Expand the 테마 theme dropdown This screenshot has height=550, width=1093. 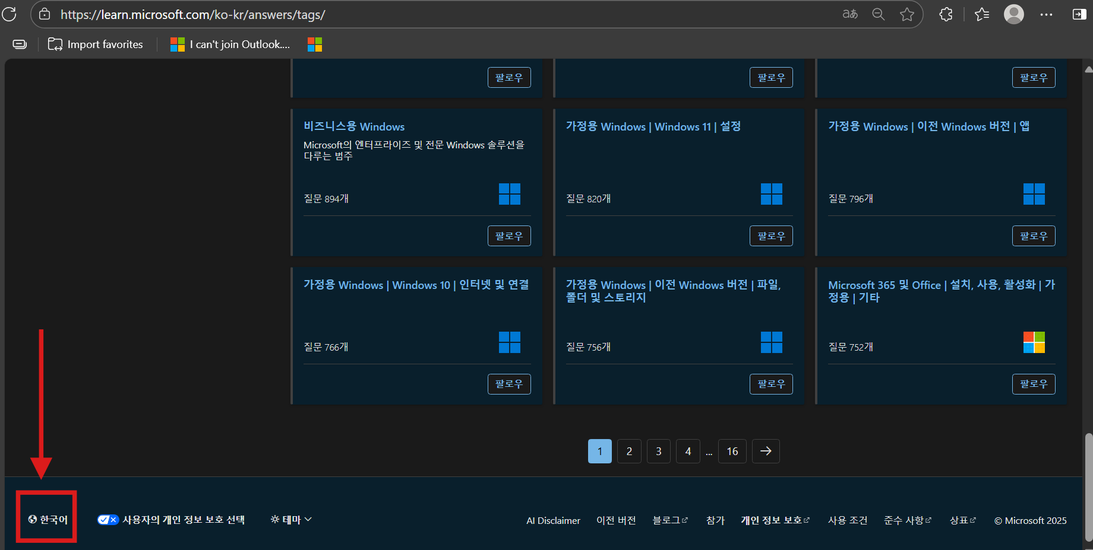point(291,520)
